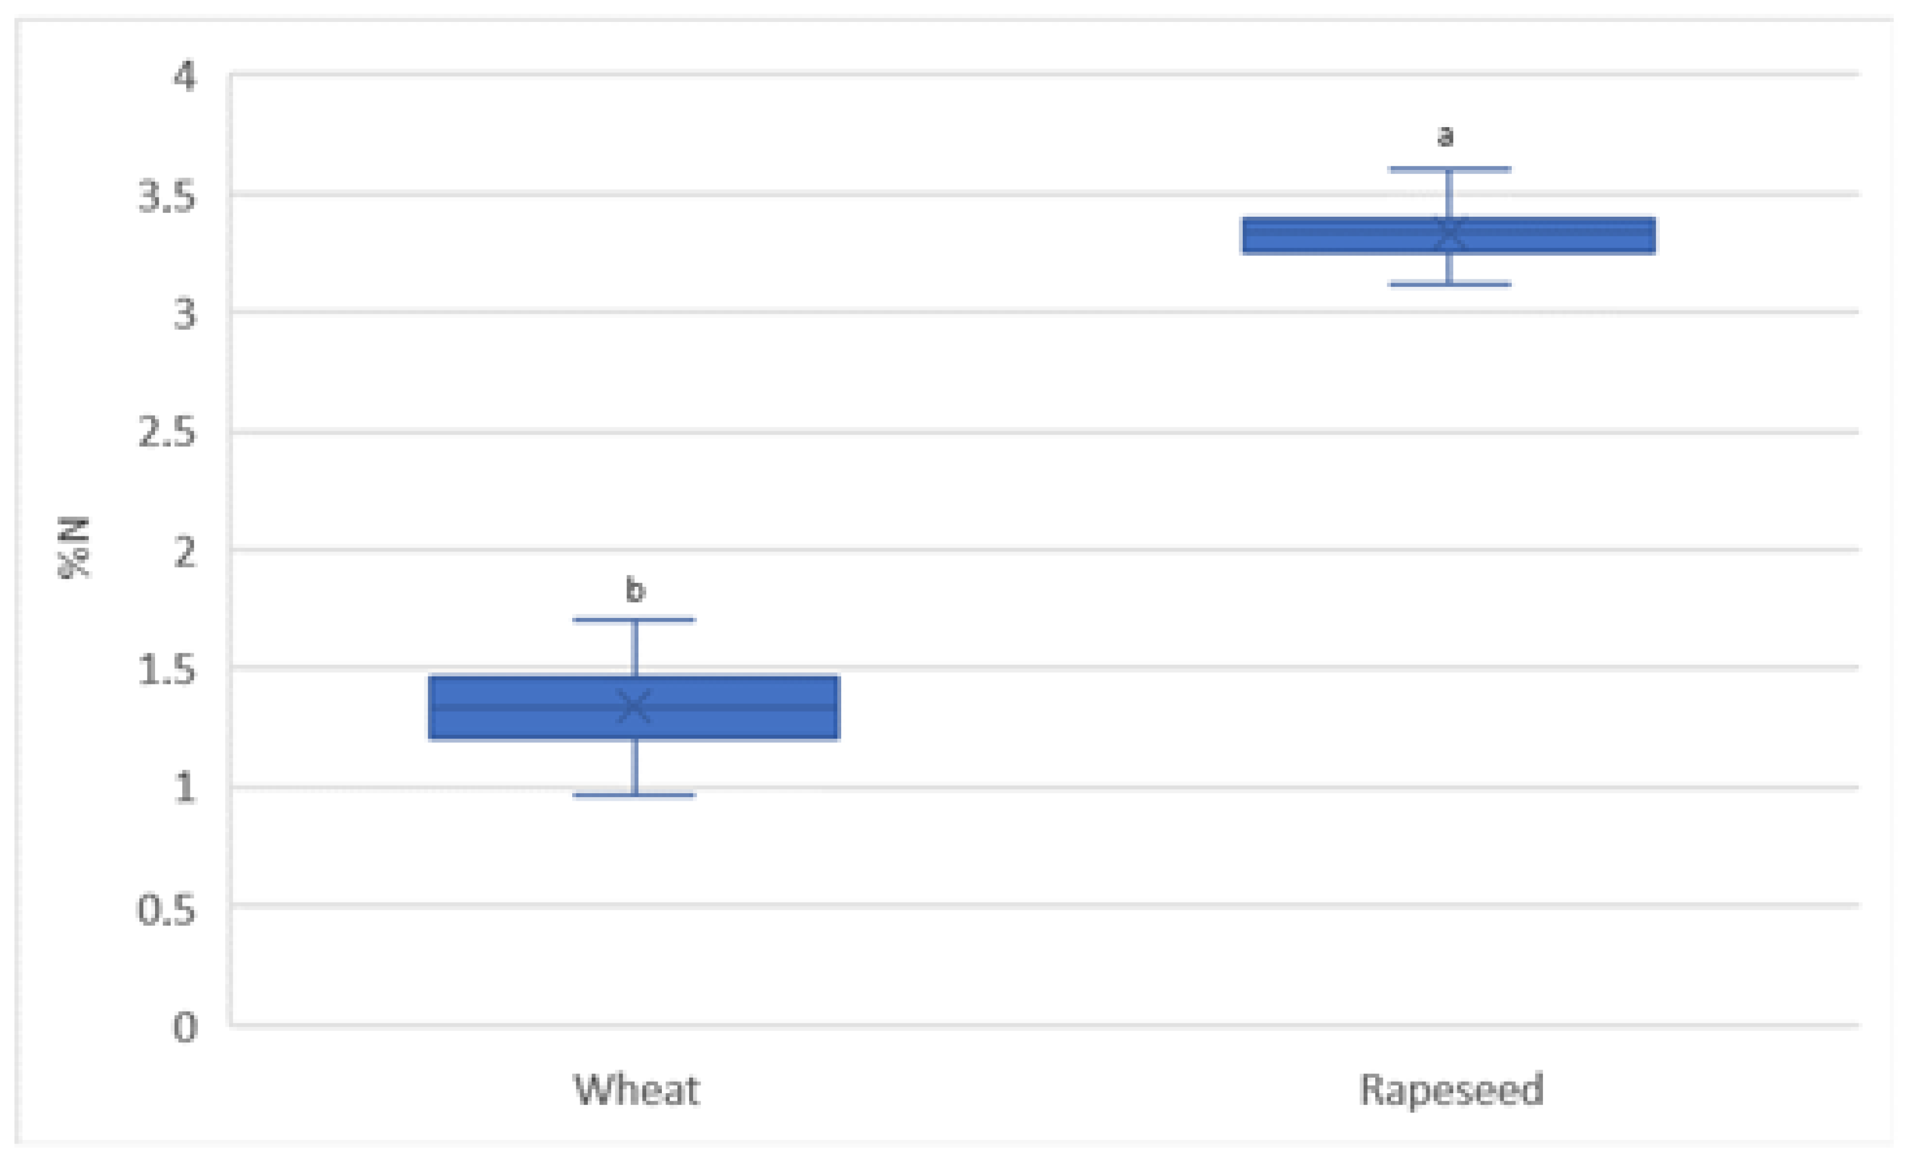Click the y-axis tick label '2'

pos(185,552)
